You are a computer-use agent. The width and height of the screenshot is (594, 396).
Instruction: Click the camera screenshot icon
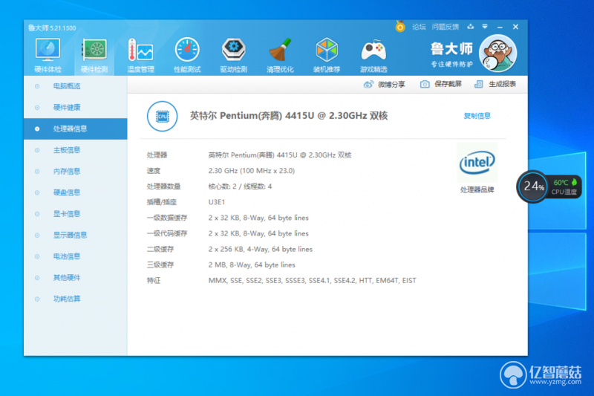tap(425, 84)
